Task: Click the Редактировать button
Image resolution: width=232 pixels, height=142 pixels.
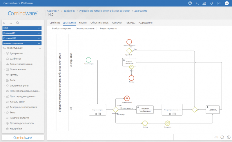Action: [108, 28]
